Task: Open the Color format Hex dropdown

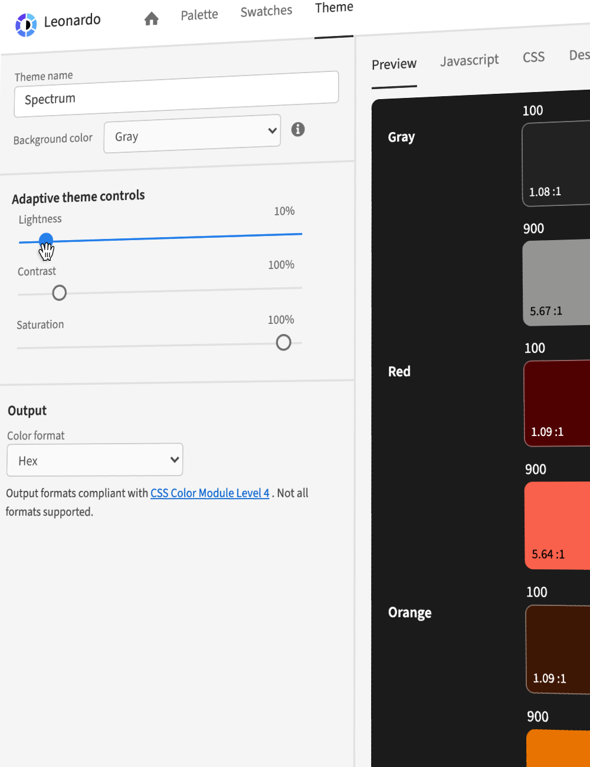Action: 94,460
